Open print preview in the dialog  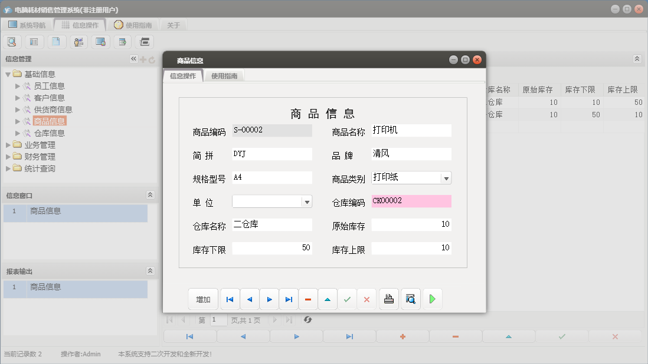pyautogui.click(x=410, y=299)
